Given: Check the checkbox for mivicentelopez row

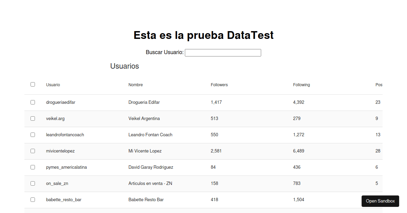Looking at the screenshot, I should coord(33,151).
